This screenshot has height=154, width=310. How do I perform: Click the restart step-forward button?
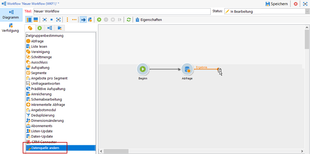(119, 20)
